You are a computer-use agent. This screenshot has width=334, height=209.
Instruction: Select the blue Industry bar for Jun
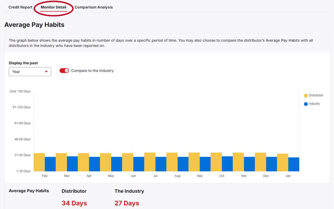139,164
